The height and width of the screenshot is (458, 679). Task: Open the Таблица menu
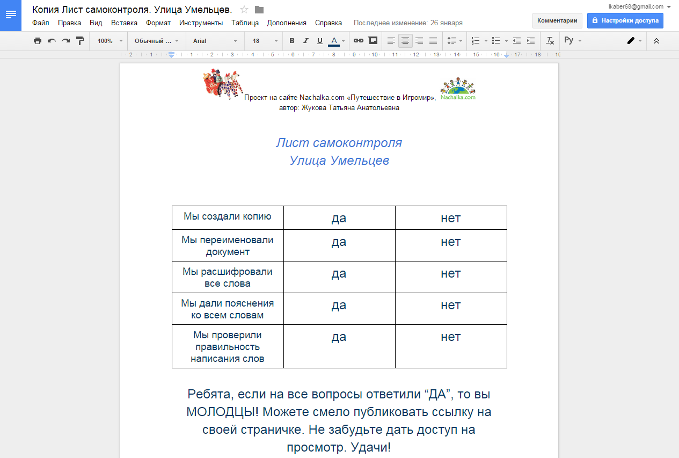[245, 23]
